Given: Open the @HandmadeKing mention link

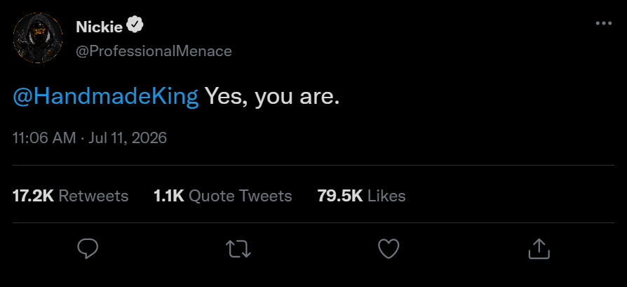Looking at the screenshot, I should [x=106, y=96].
